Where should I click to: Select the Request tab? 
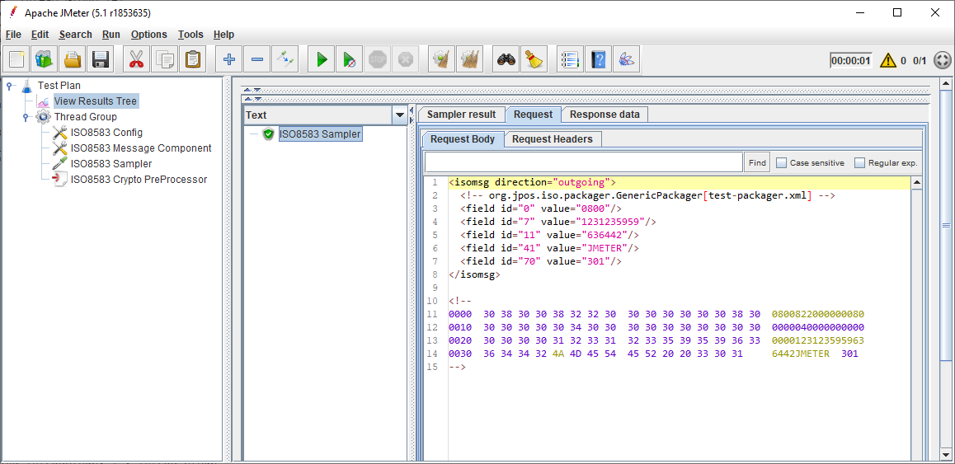click(533, 115)
